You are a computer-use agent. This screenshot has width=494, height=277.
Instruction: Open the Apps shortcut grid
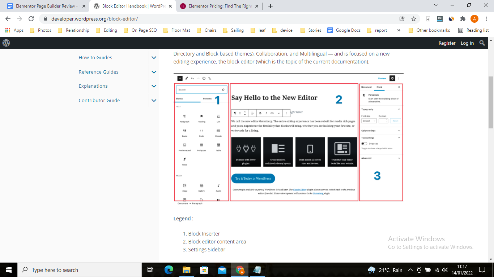(14, 30)
